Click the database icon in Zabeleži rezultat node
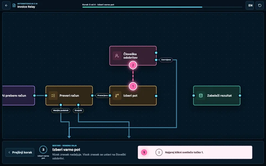 click(201, 96)
